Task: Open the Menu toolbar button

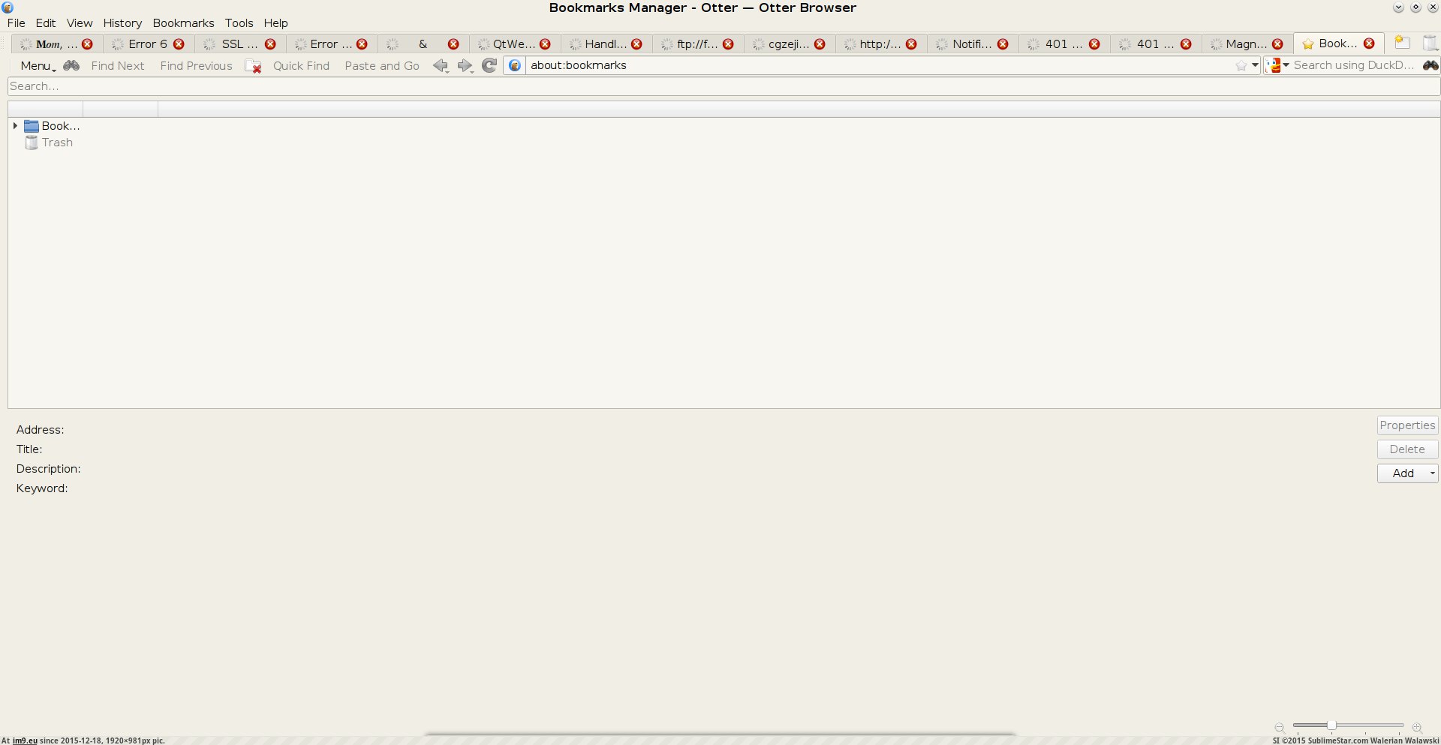Action: [x=38, y=66]
